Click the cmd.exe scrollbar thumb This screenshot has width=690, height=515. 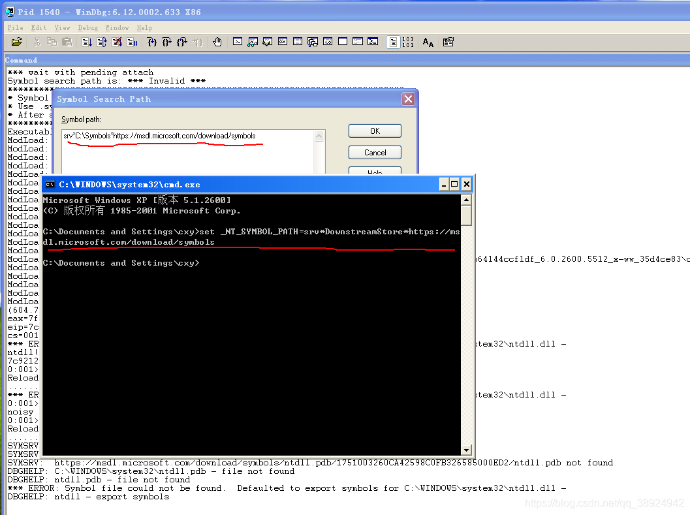(467, 215)
